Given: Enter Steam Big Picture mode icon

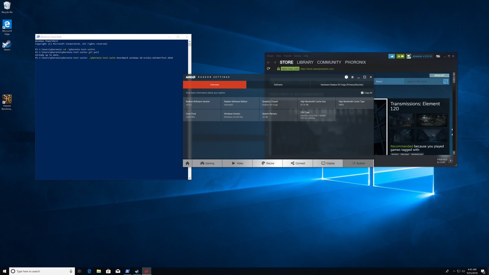Looking at the screenshot, I should (438, 56).
